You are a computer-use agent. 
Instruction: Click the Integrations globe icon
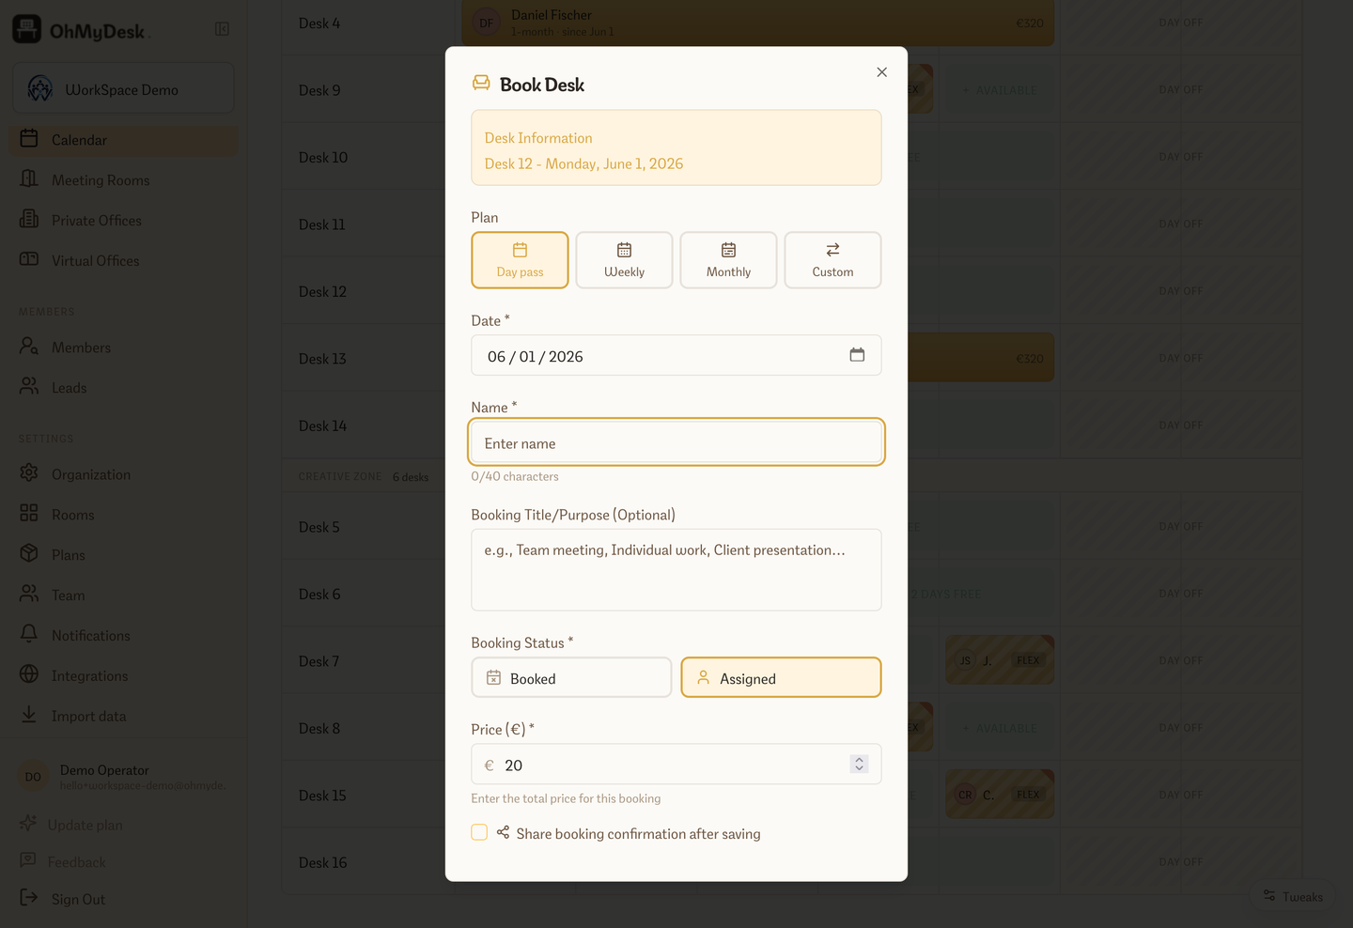29,674
